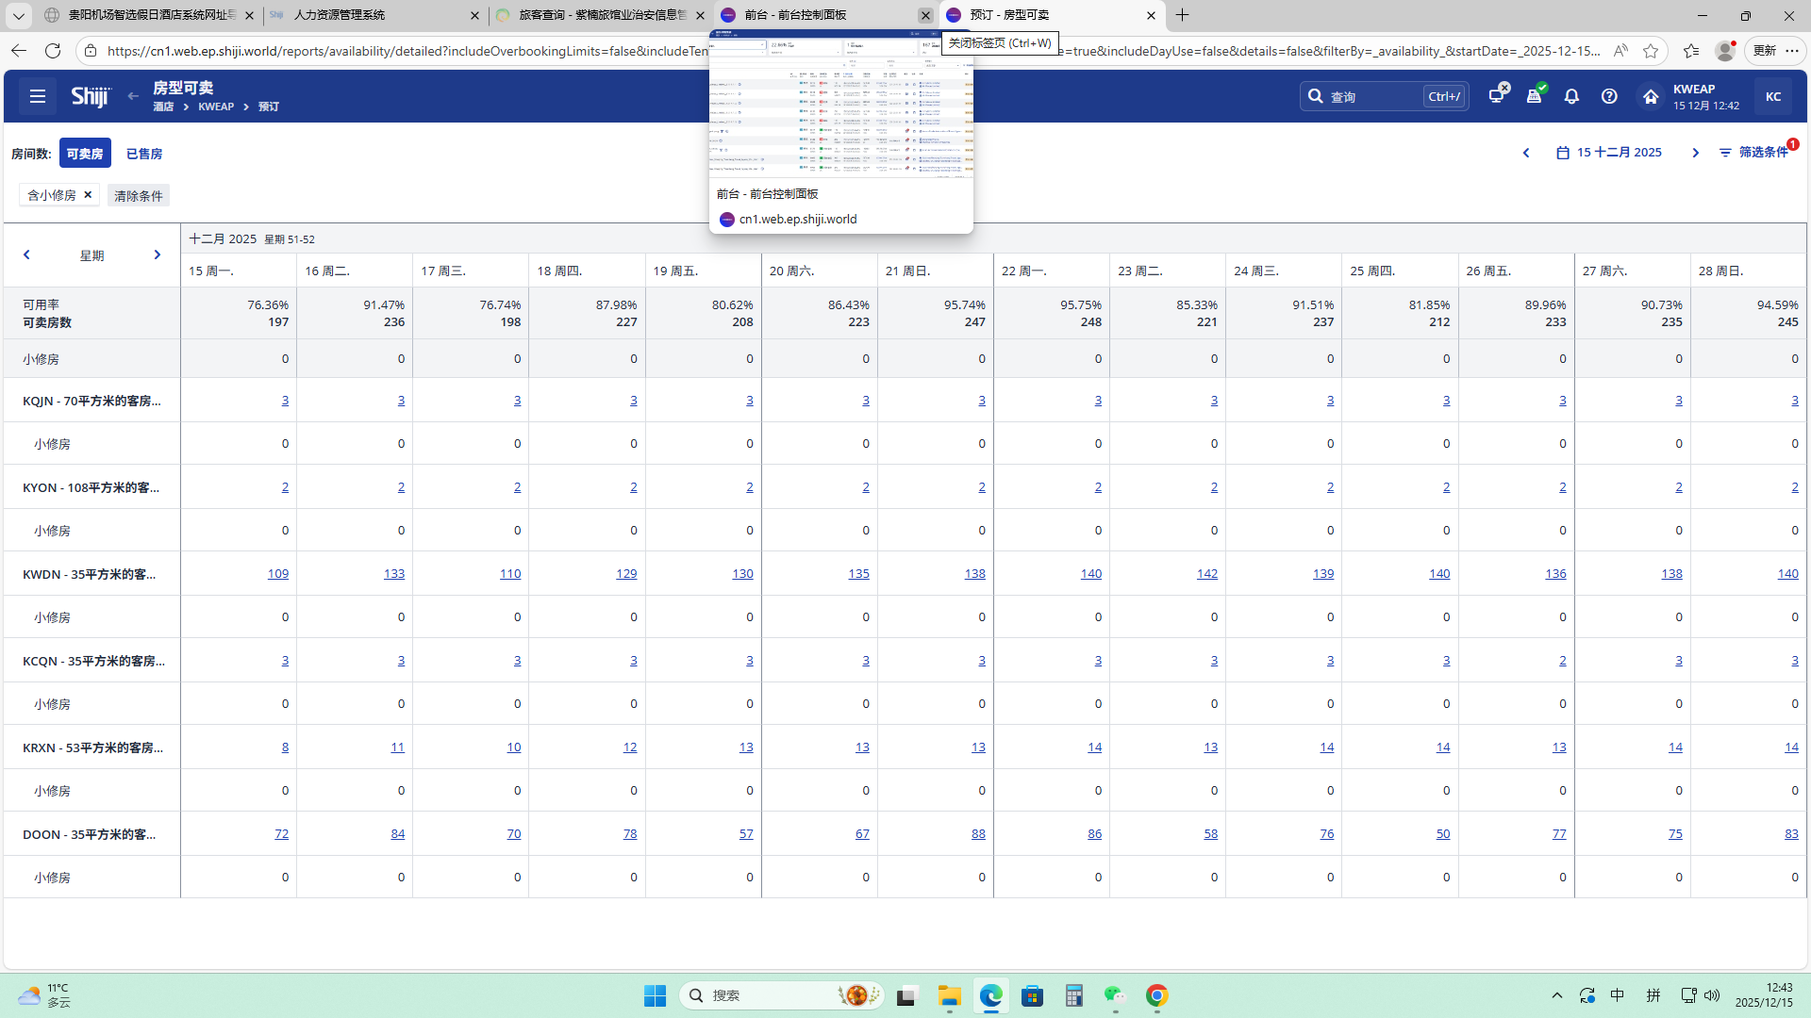Go to previous date range chevron
1811x1018 pixels.
pyautogui.click(x=1526, y=153)
